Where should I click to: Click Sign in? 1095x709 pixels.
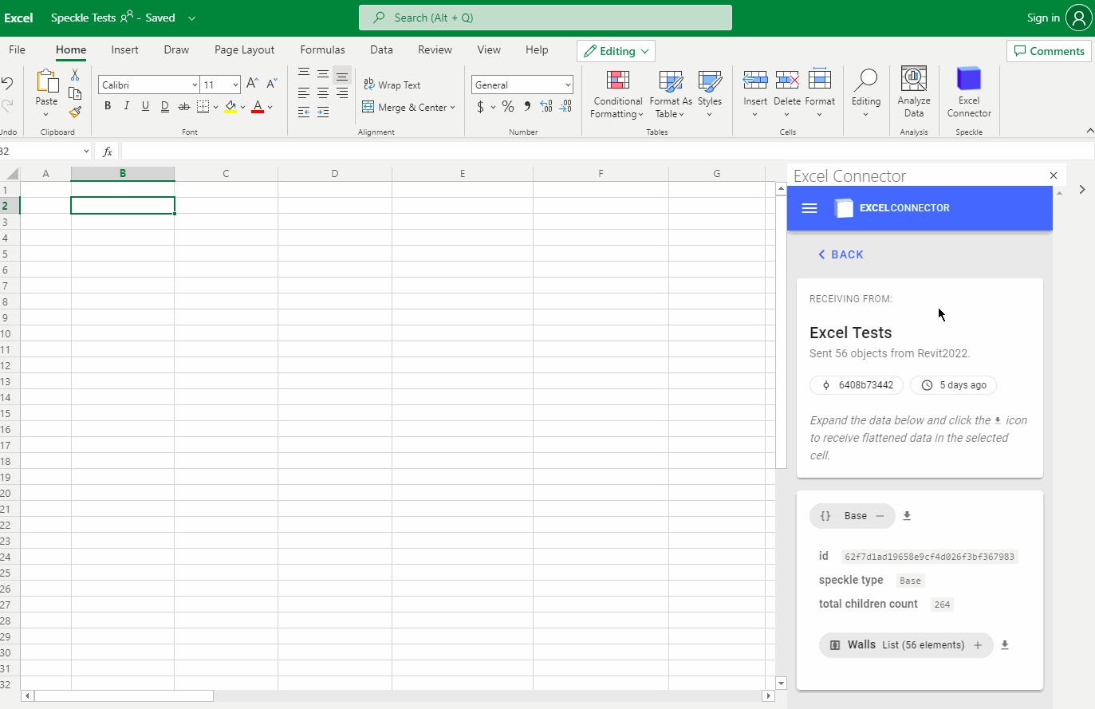click(1043, 18)
